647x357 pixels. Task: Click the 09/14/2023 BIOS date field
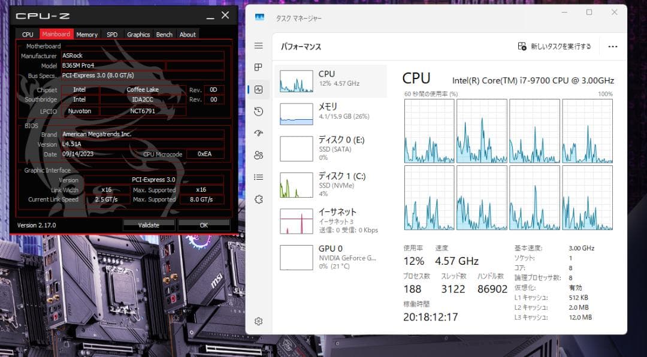tap(99, 153)
